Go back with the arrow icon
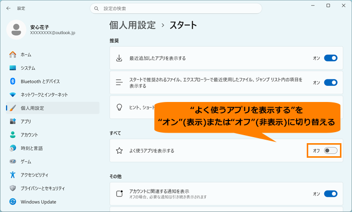The image size is (352, 212). click(9, 9)
